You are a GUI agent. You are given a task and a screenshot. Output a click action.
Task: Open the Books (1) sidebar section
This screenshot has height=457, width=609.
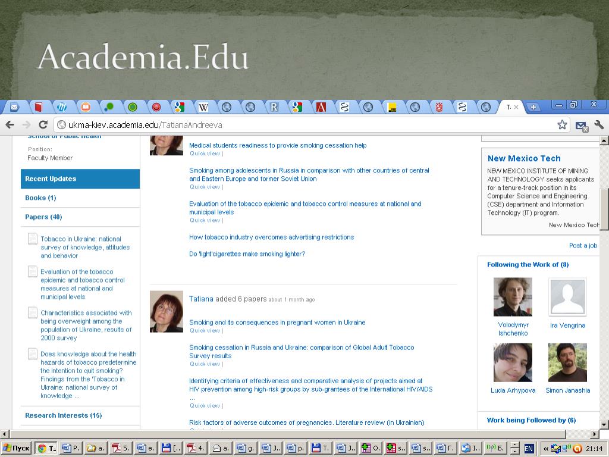pyautogui.click(x=40, y=198)
